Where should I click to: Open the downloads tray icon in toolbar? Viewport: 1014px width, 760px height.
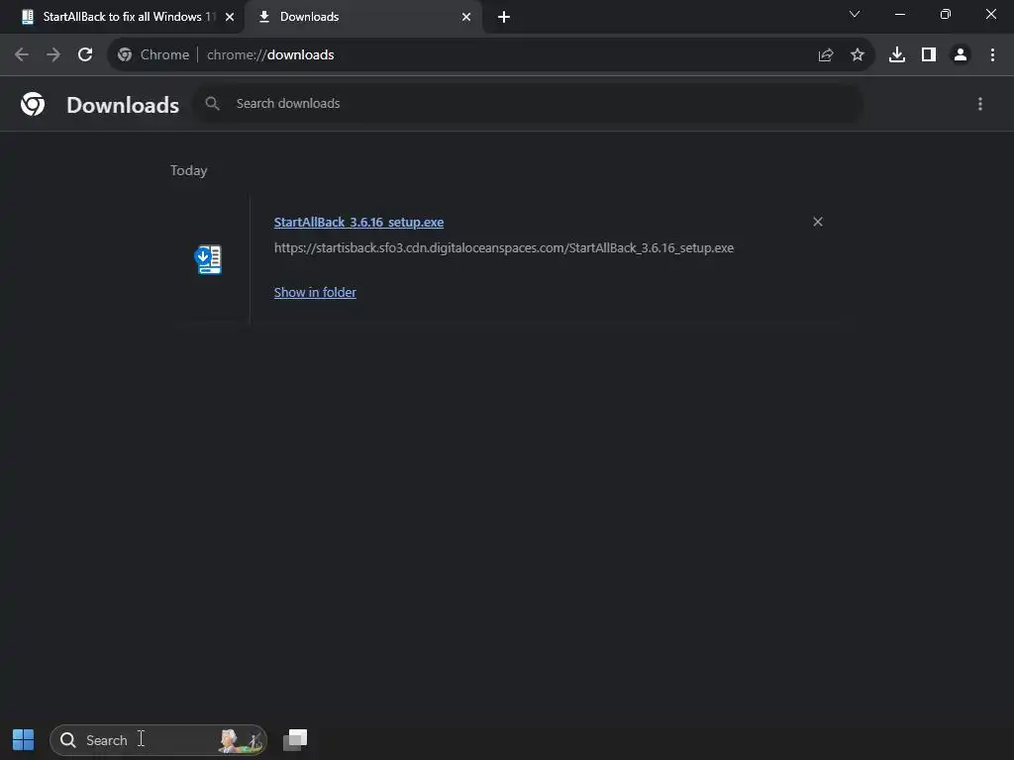tap(897, 55)
